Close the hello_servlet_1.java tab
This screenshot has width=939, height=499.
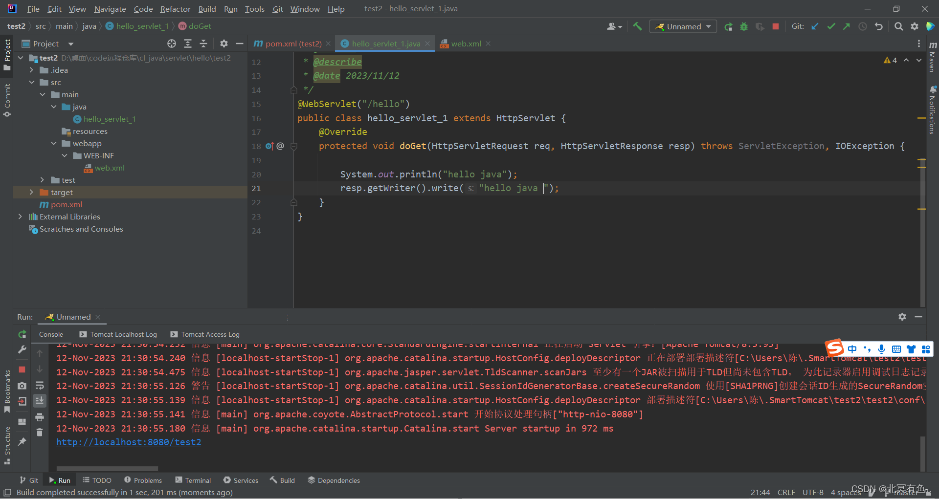click(427, 43)
